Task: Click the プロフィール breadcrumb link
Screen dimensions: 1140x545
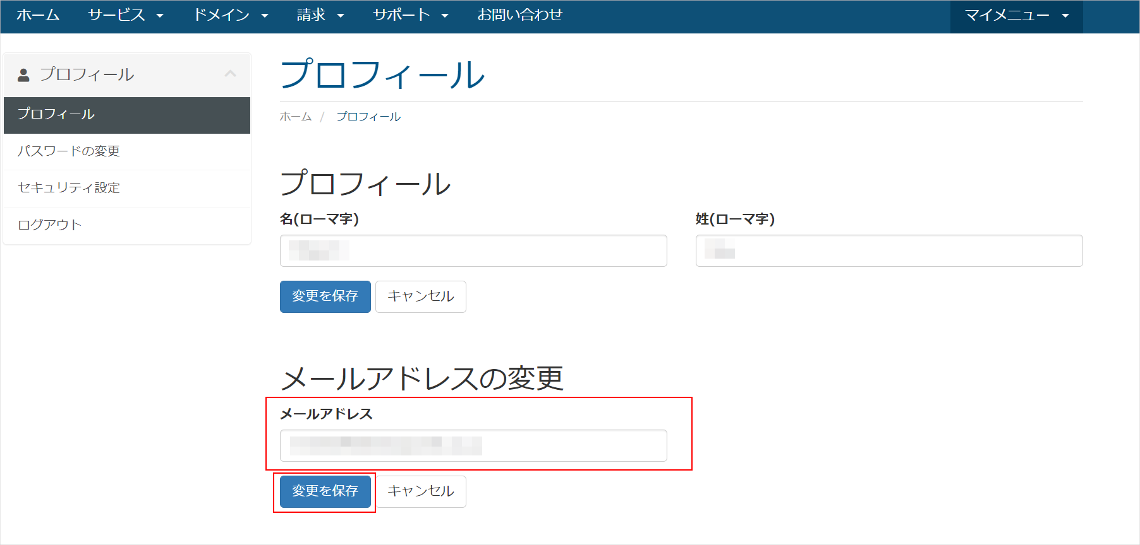Action: point(368,117)
